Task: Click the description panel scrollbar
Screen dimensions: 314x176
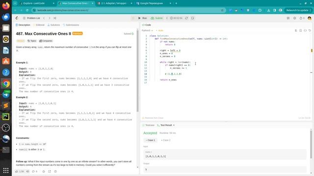Action: (x=138, y=71)
